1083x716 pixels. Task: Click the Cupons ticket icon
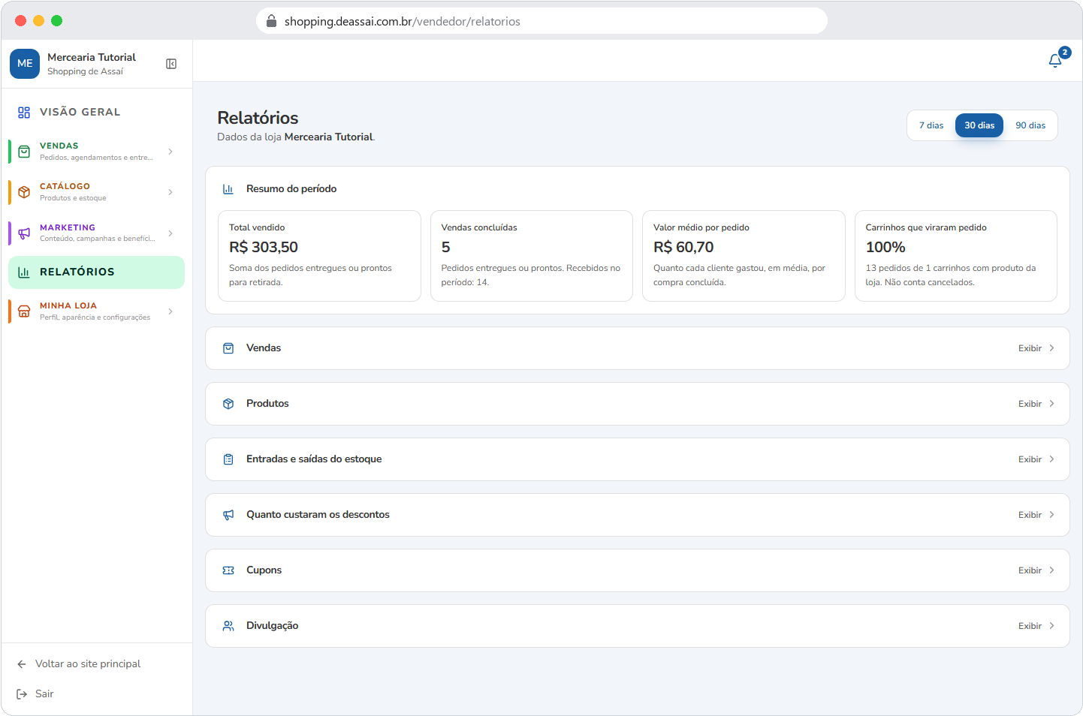(228, 570)
